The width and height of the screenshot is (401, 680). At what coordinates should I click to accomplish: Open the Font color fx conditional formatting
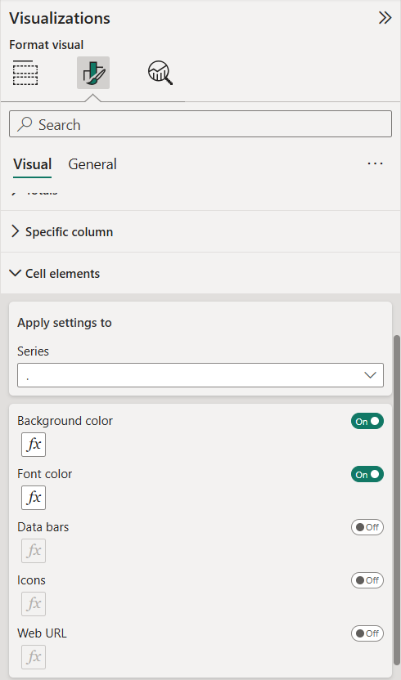point(34,498)
